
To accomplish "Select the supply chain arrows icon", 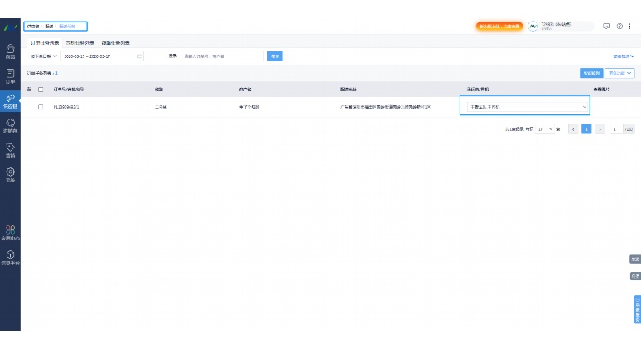I will pos(10,98).
